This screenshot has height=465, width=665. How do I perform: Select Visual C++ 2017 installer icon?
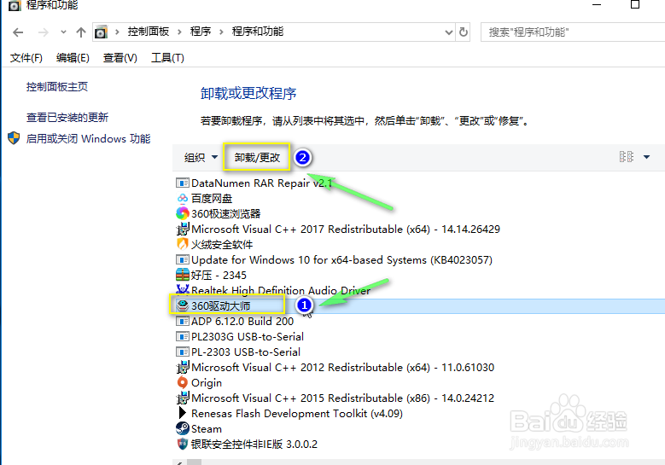pyautogui.click(x=183, y=229)
